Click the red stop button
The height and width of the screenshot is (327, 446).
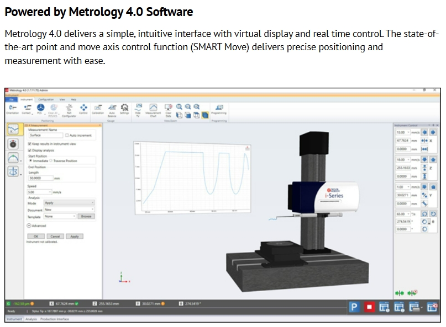pyautogui.click(x=369, y=307)
